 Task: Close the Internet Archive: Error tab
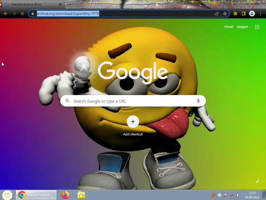(x=60, y=4)
